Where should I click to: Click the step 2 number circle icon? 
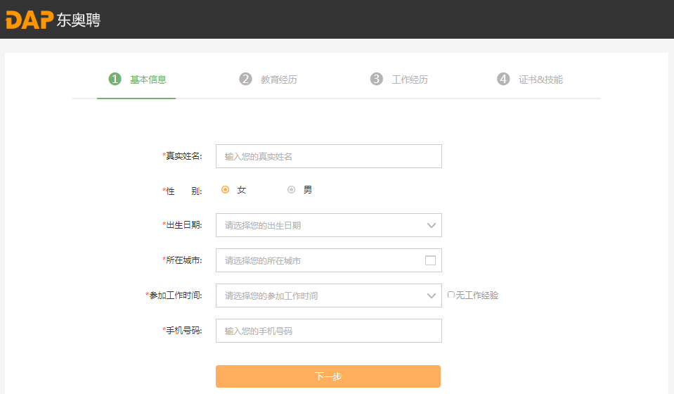pos(245,79)
